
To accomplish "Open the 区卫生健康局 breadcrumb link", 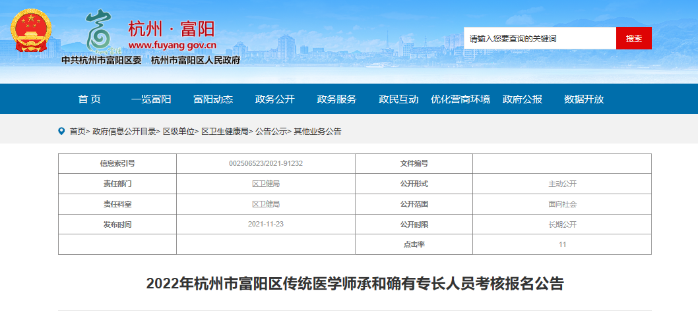I will [x=224, y=132].
